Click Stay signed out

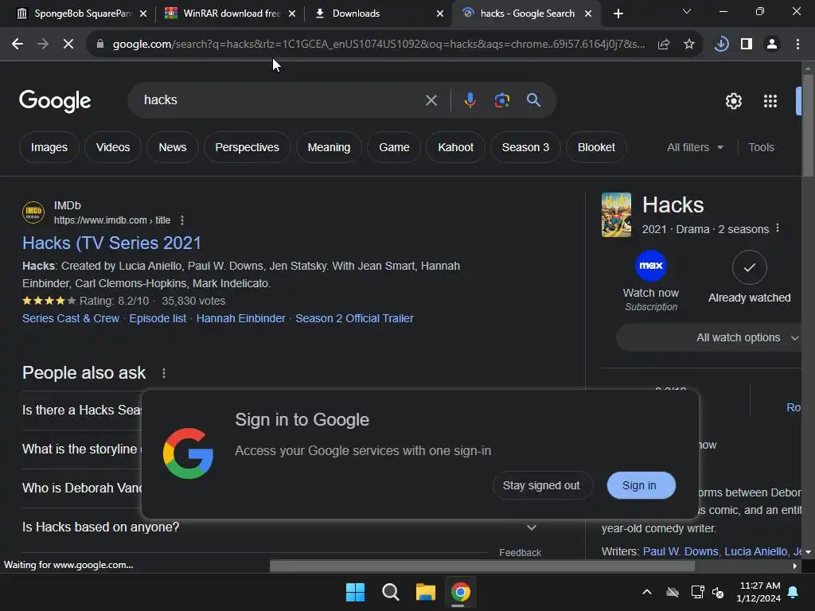pyautogui.click(x=541, y=485)
